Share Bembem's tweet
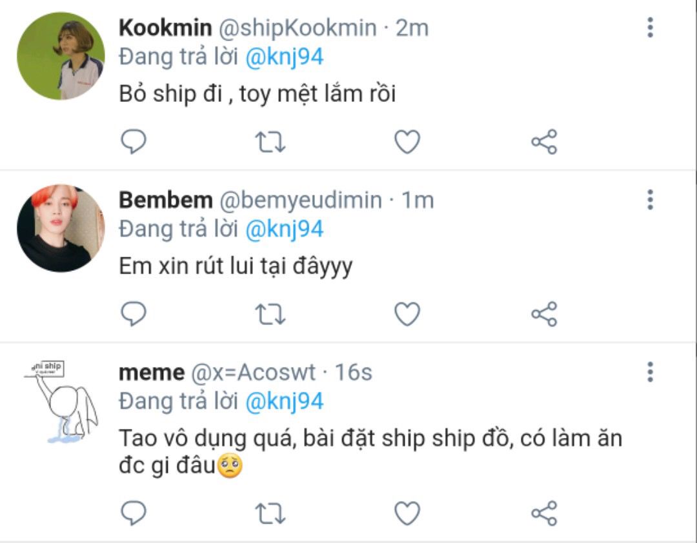The image size is (697, 543). (544, 314)
